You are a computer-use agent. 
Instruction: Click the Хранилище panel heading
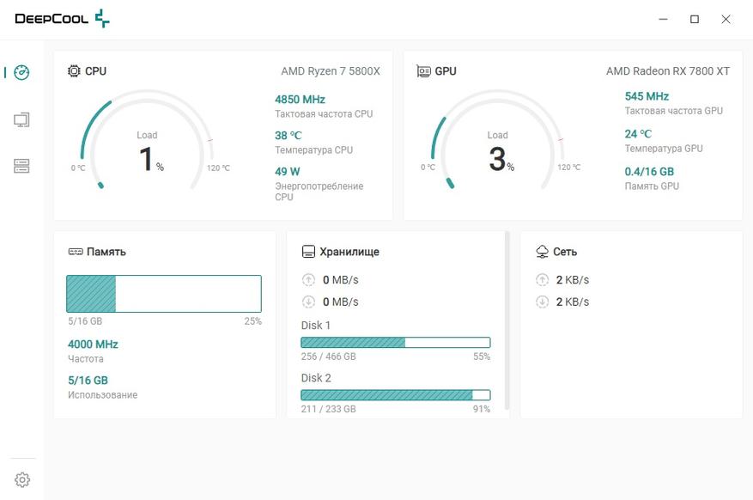click(x=349, y=252)
